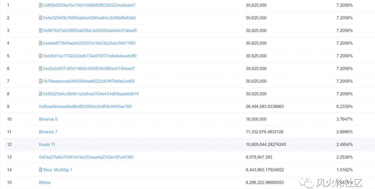This screenshot has height=189, width=375.
Task: Click contract icon beside 0xefeb877645edd address
Action: coord(40,43)
